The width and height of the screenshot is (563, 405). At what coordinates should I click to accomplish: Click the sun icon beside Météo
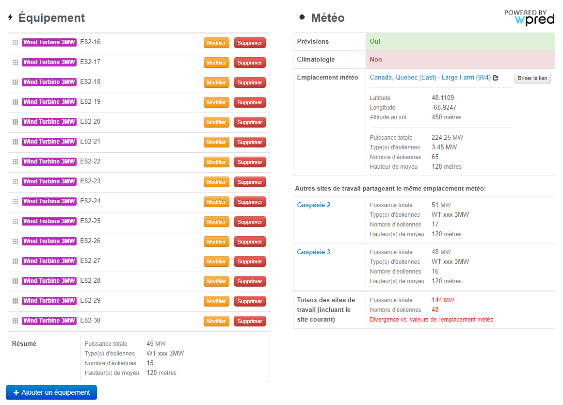[302, 18]
